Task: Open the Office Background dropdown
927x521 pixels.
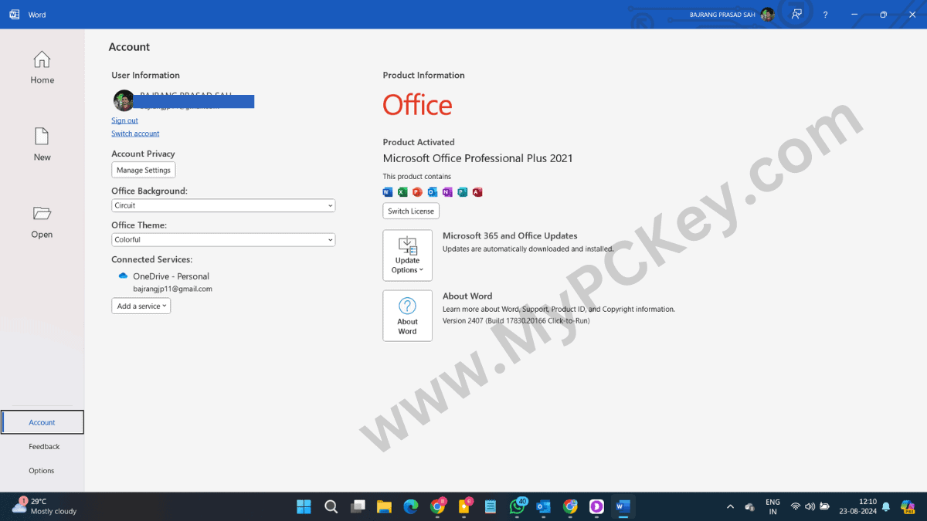Action: (x=223, y=205)
